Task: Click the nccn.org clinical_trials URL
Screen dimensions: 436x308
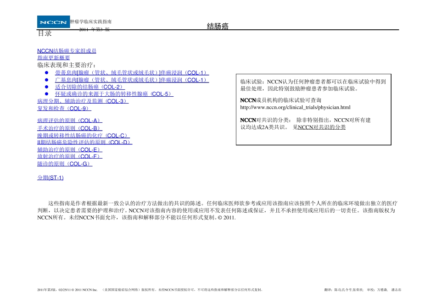Action: click(295, 108)
